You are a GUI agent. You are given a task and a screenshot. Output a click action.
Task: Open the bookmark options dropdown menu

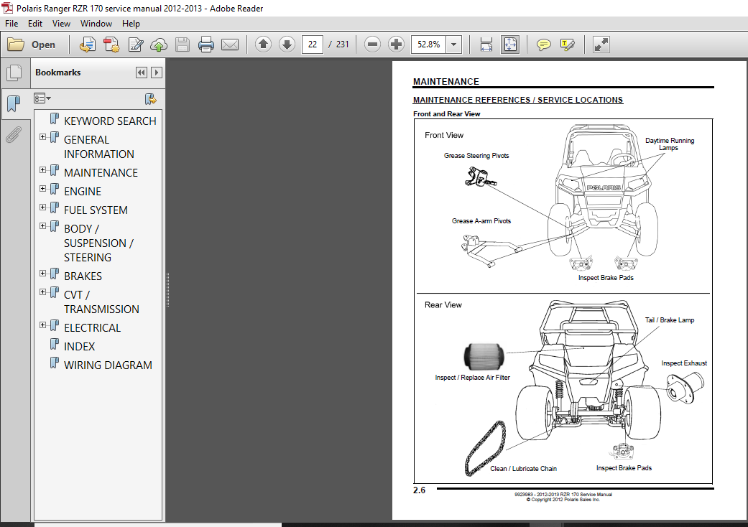[42, 98]
